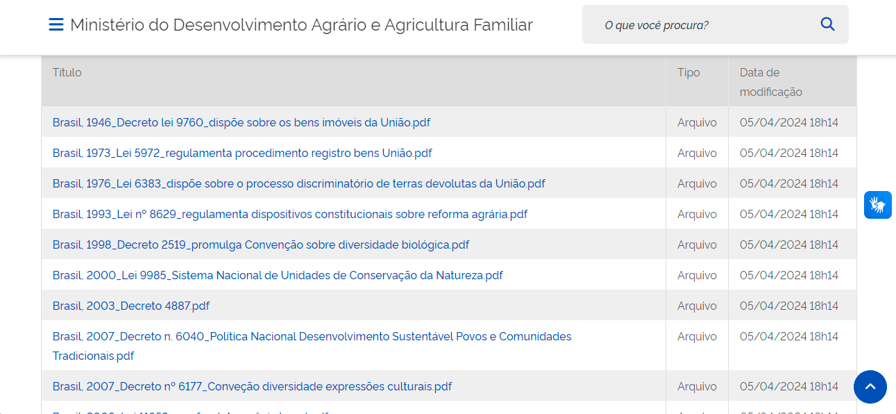Open the 2007 Decreto n. 6040 PDF link
Viewport: 896px width, 414px height.
[x=312, y=337]
